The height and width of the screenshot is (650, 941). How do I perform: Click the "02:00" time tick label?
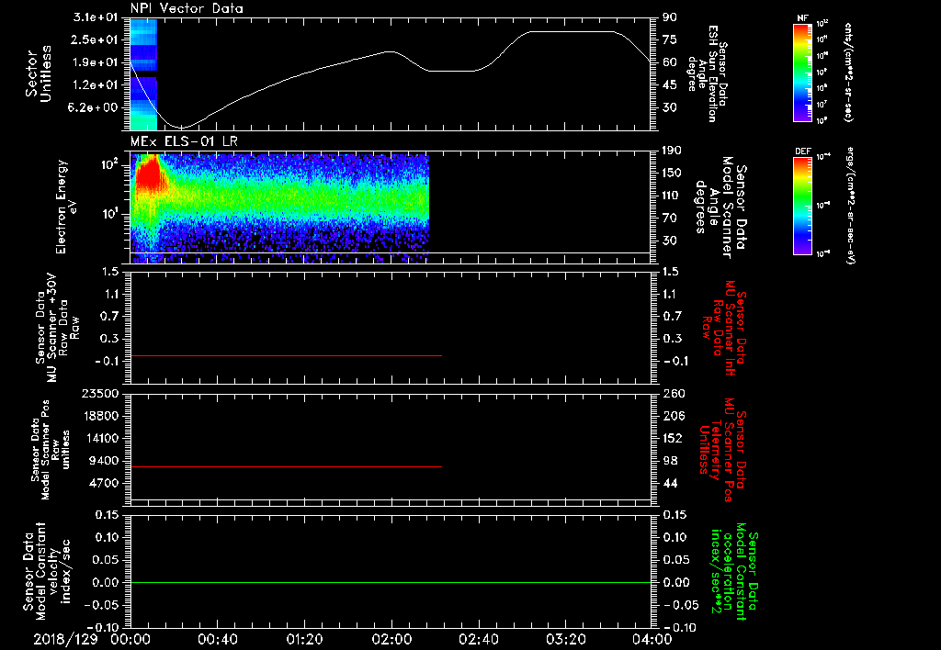(x=391, y=639)
